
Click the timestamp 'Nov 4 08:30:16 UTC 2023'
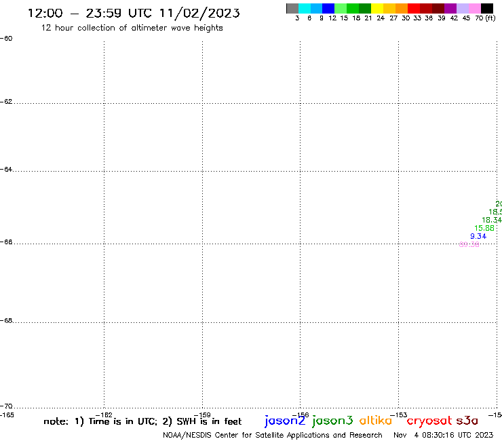(444, 436)
